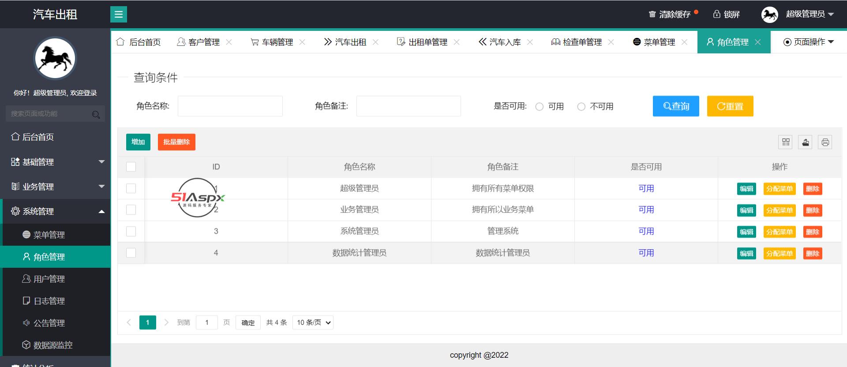The width and height of the screenshot is (847, 367).
Task: Check the 业务管理员 row checkbox
Action: pyautogui.click(x=131, y=210)
